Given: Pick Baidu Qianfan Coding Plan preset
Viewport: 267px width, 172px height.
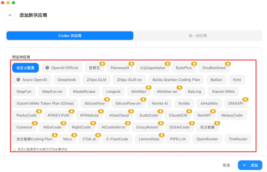Looking at the screenshot, I should pyautogui.click(x=176, y=80).
